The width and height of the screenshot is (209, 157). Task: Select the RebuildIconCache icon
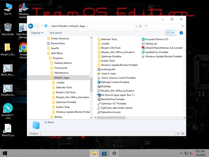99,112
